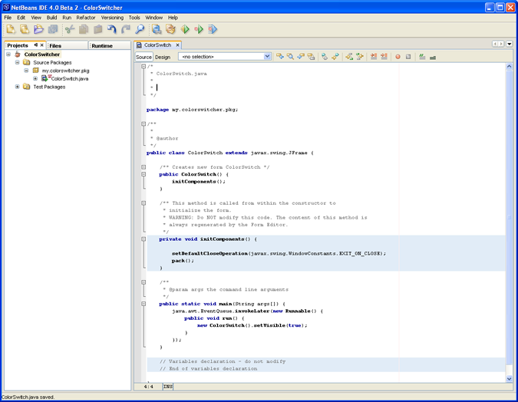Click the Open Project icon
Screen dimensions: 518x402
point(38,30)
